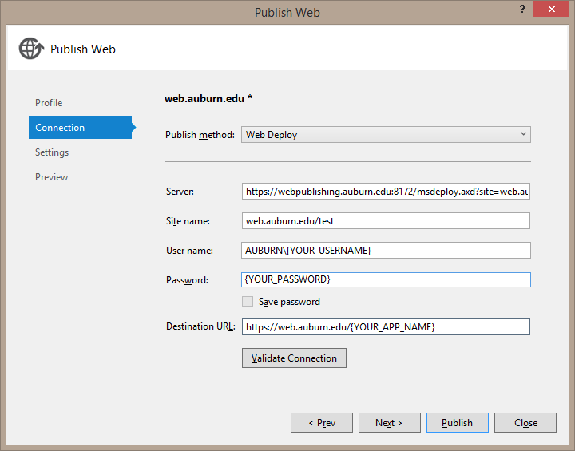Click the Publish button
Viewport: 575px width, 451px height.
(457, 423)
